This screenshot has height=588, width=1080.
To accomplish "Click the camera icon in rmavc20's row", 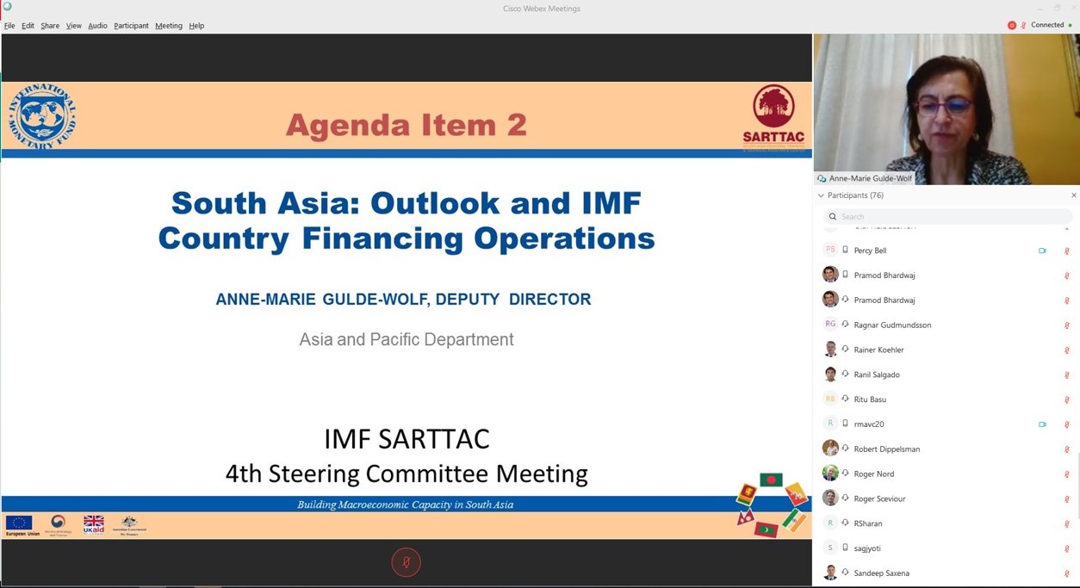I will tap(1042, 424).
